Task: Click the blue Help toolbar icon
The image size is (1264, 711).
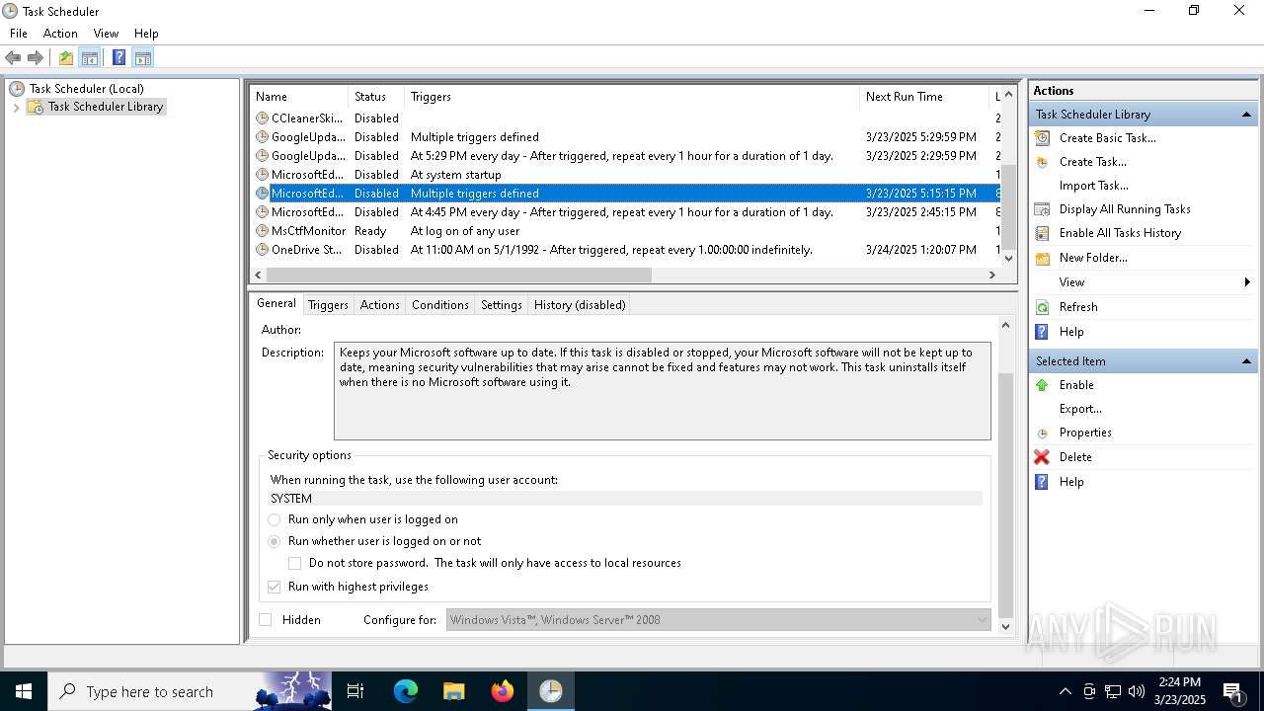Action: point(118,58)
